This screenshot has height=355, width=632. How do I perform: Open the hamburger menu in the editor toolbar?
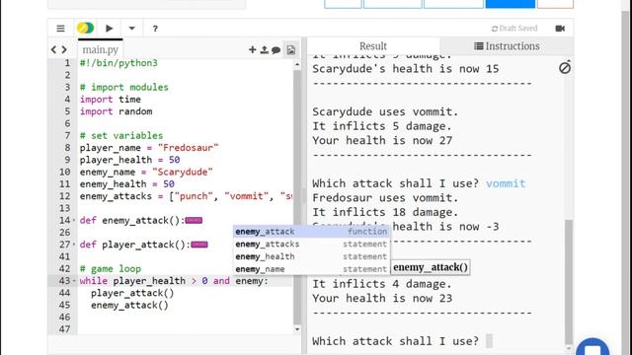(x=60, y=29)
